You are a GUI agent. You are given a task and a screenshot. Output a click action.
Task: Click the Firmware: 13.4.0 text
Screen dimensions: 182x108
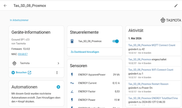(x=21, y=49)
